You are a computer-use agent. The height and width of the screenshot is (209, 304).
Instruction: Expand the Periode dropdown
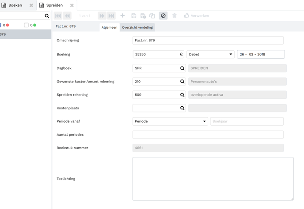(x=170, y=121)
